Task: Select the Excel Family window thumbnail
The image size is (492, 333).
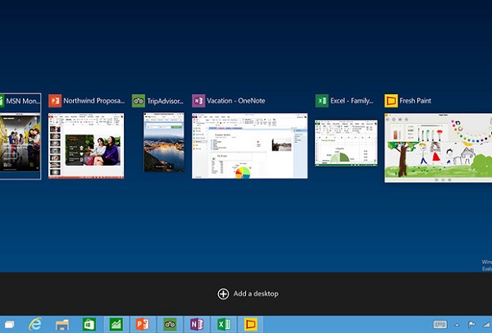Action: pyautogui.click(x=345, y=142)
